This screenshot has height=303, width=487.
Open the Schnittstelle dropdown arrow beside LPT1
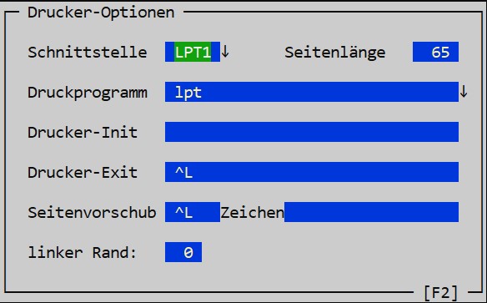(x=225, y=52)
